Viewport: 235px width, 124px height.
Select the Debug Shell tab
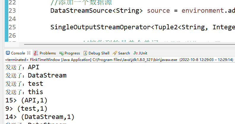tap(99, 53)
